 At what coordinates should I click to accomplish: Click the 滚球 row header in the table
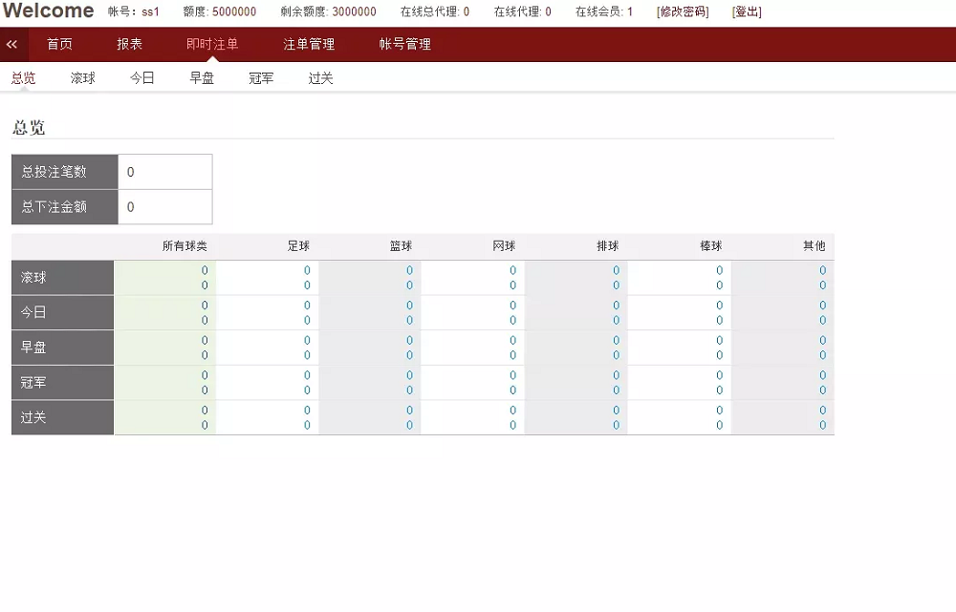pos(62,277)
